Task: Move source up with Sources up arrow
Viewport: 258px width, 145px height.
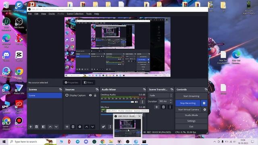Action: 87,127
